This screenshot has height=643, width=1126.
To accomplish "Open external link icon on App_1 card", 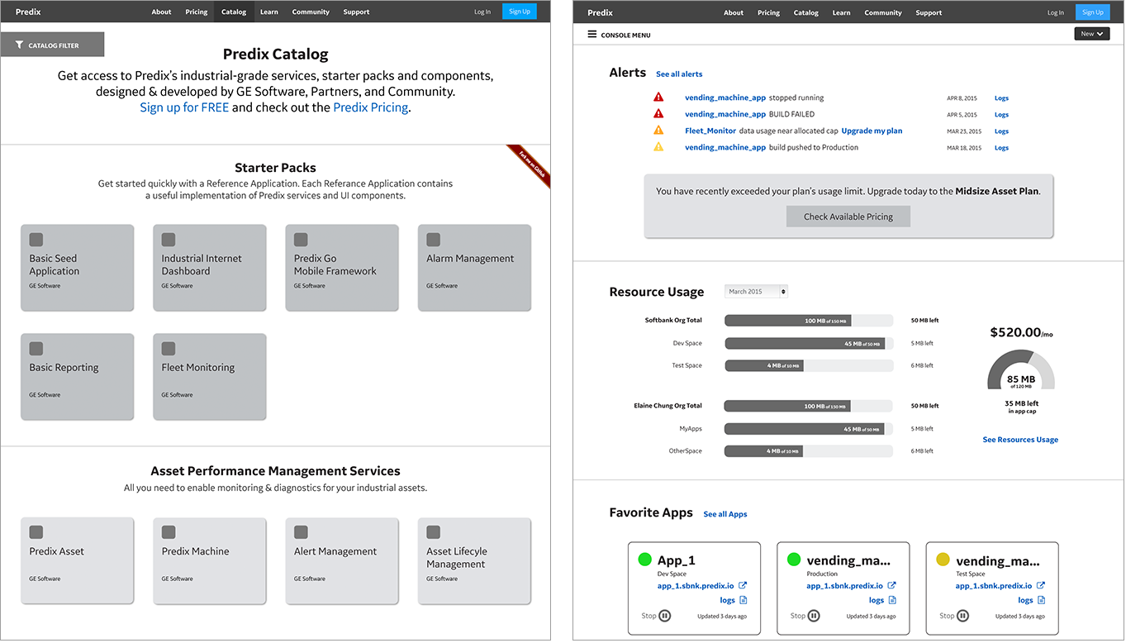I will tap(743, 585).
